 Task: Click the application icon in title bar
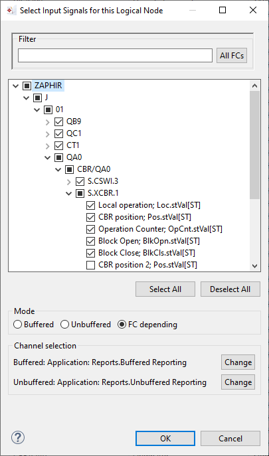coord(11,11)
